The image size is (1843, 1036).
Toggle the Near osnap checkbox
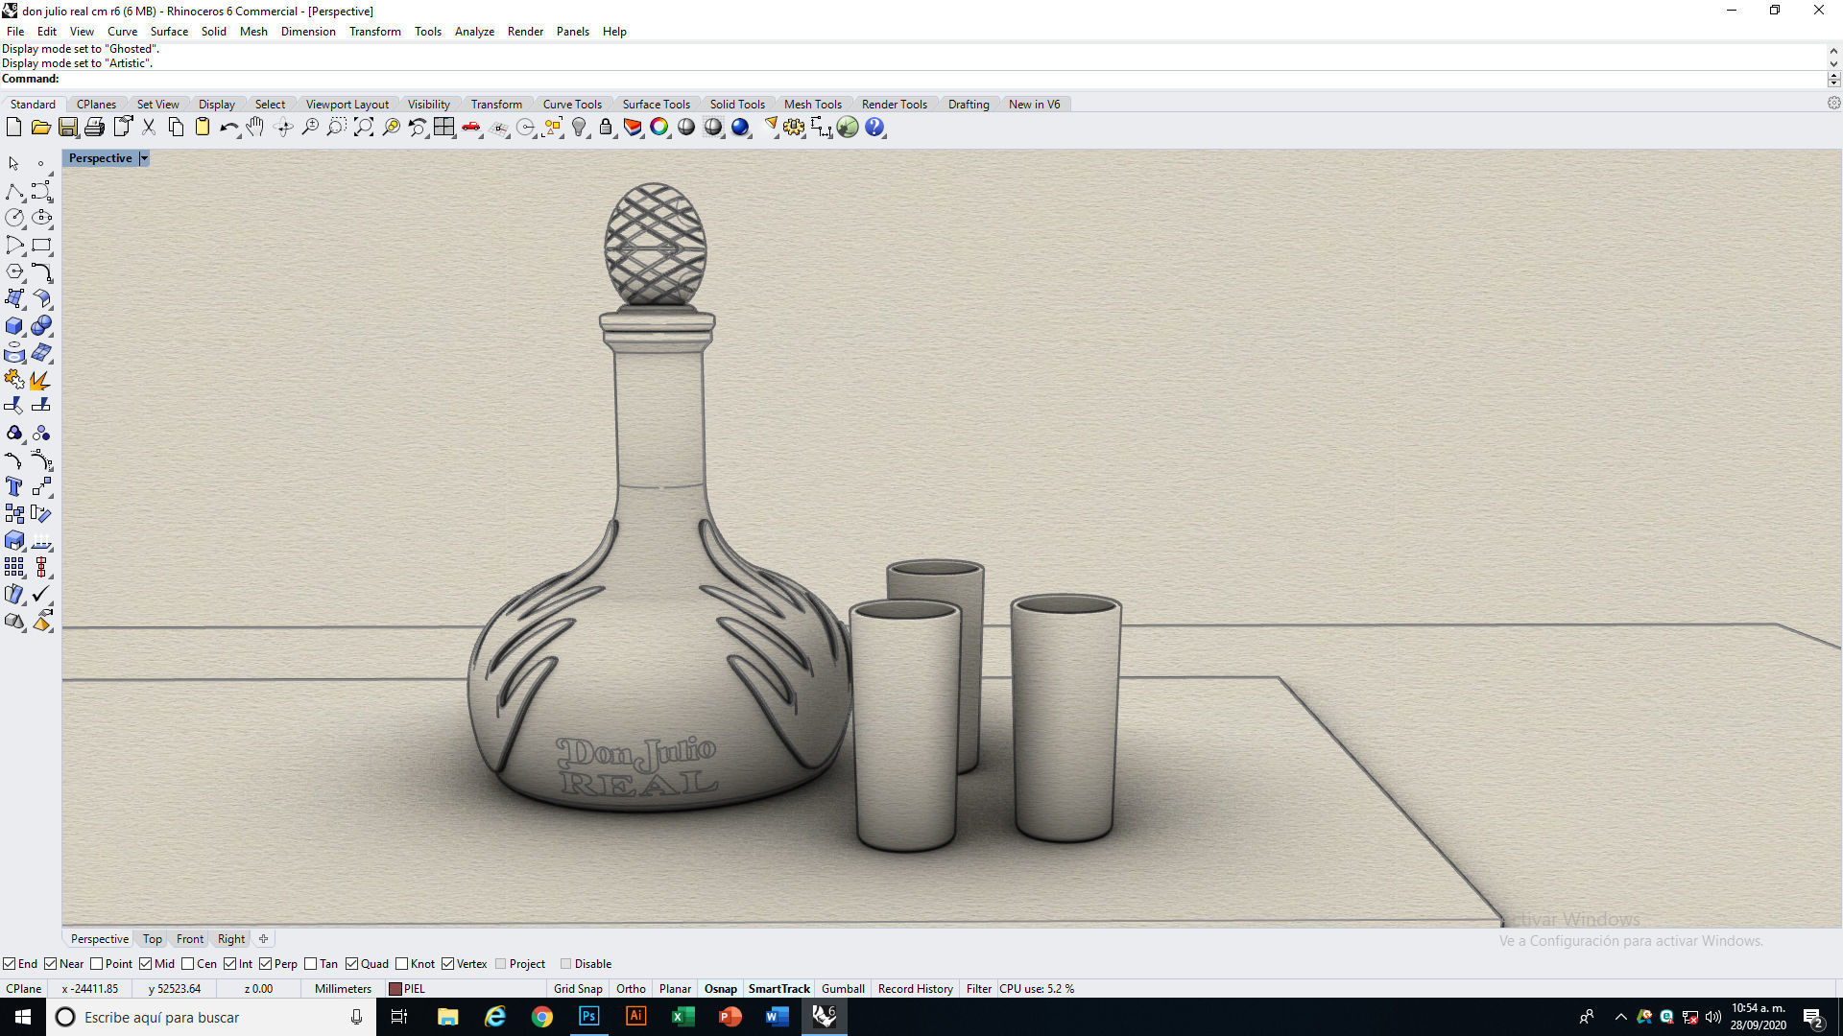51,964
